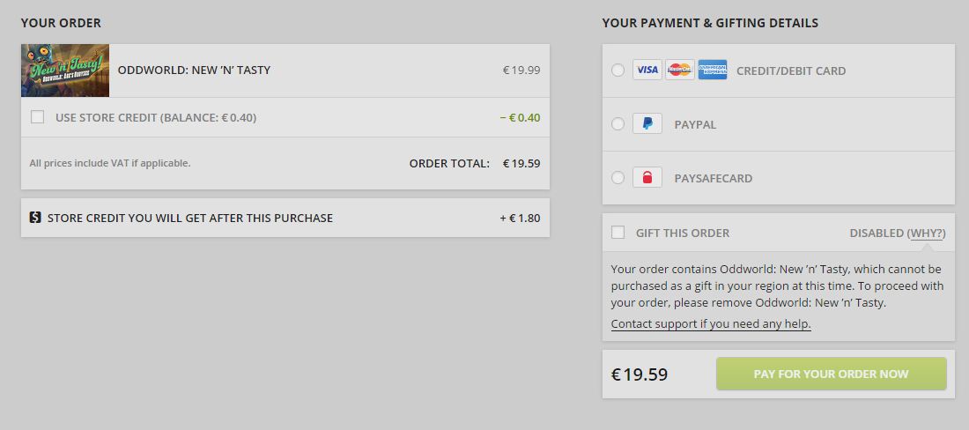Click the Store Credit You Will Get row
969x430 pixels.
[x=285, y=218]
